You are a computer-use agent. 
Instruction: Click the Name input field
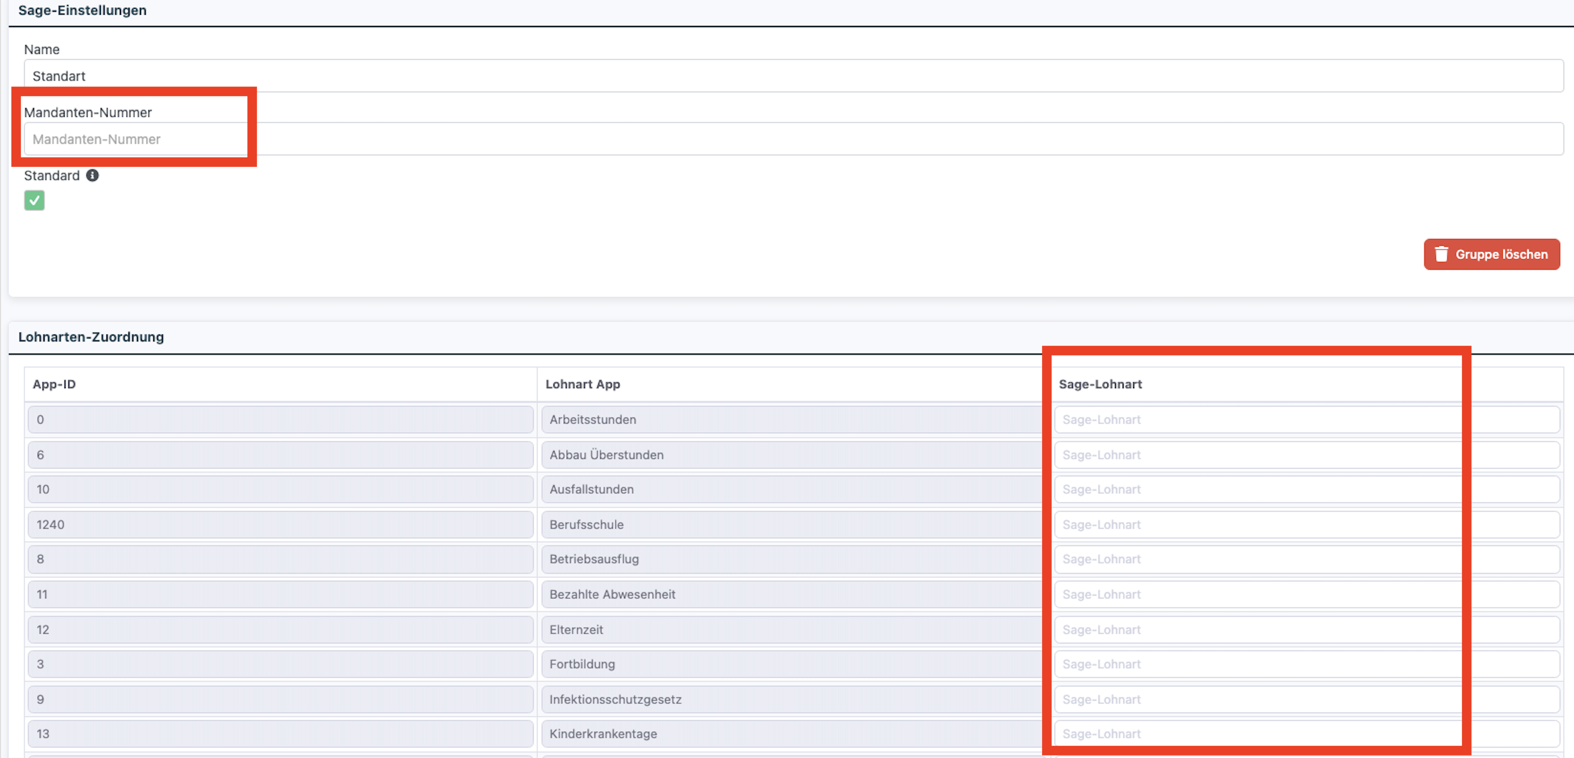(793, 76)
